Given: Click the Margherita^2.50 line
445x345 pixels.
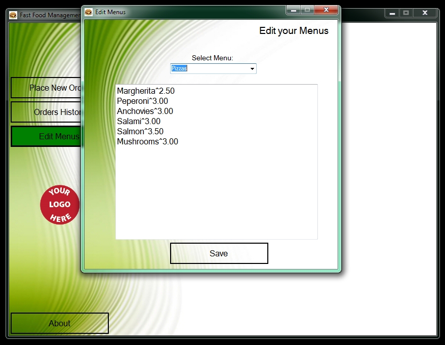Looking at the screenshot, I should click(146, 91).
